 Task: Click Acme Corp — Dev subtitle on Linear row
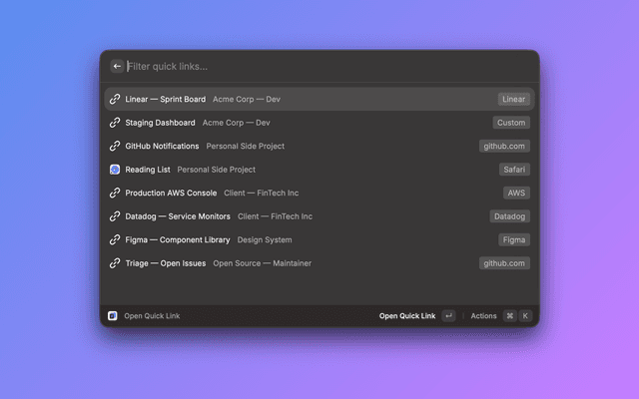coord(247,99)
